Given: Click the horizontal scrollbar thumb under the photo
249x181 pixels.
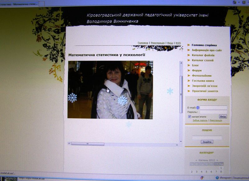Looking at the screenshot, I should (x=87, y=144).
